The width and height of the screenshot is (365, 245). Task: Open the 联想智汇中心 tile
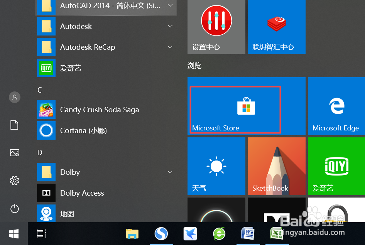pos(277,27)
